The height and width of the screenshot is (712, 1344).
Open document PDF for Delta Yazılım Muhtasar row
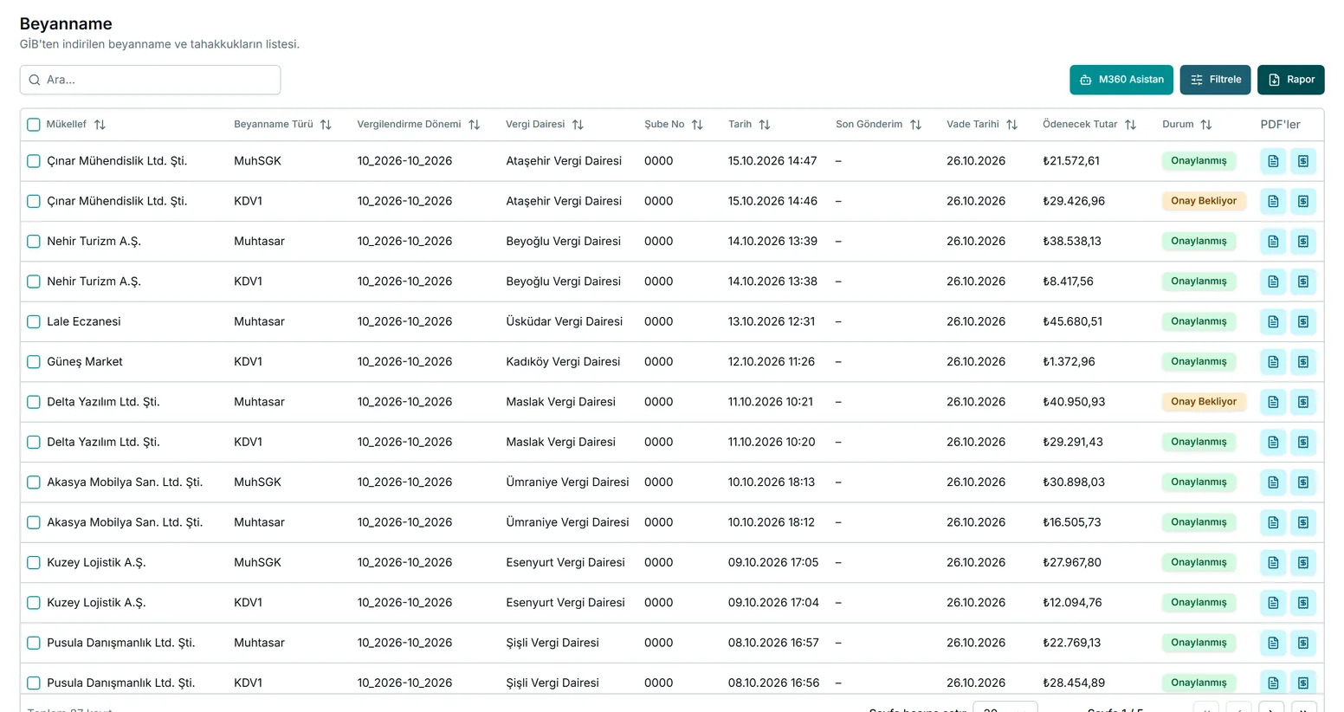1273,402
